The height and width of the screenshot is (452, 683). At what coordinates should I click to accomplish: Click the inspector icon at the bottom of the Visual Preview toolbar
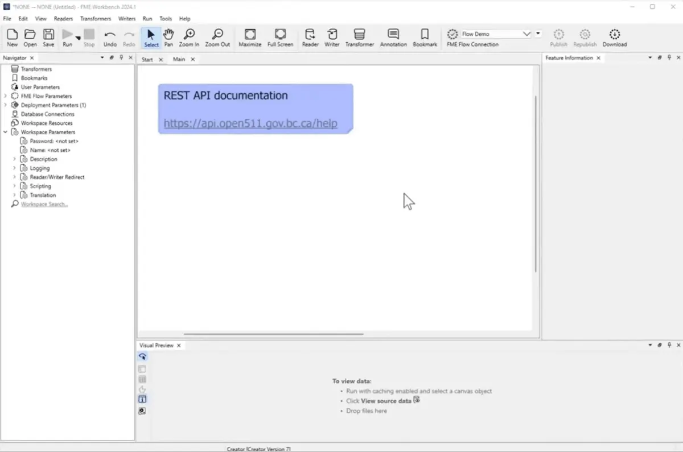point(142,411)
